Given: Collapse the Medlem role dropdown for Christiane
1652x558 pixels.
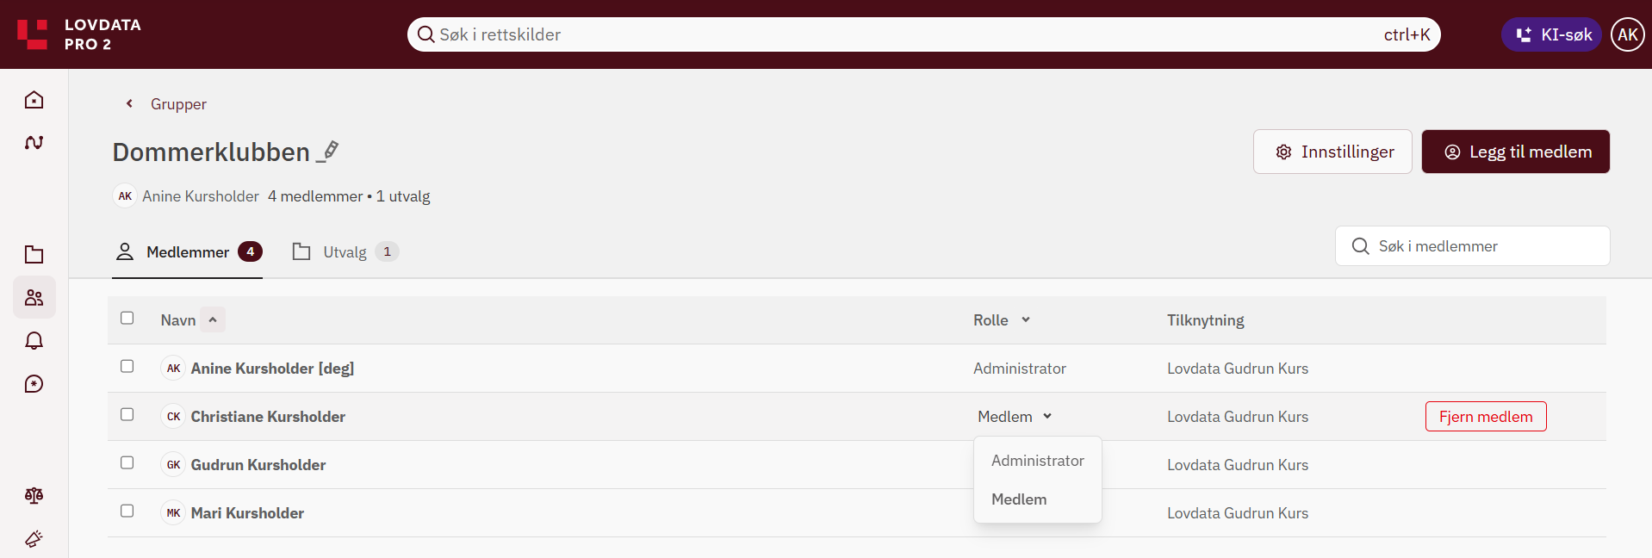Looking at the screenshot, I should [x=1015, y=417].
